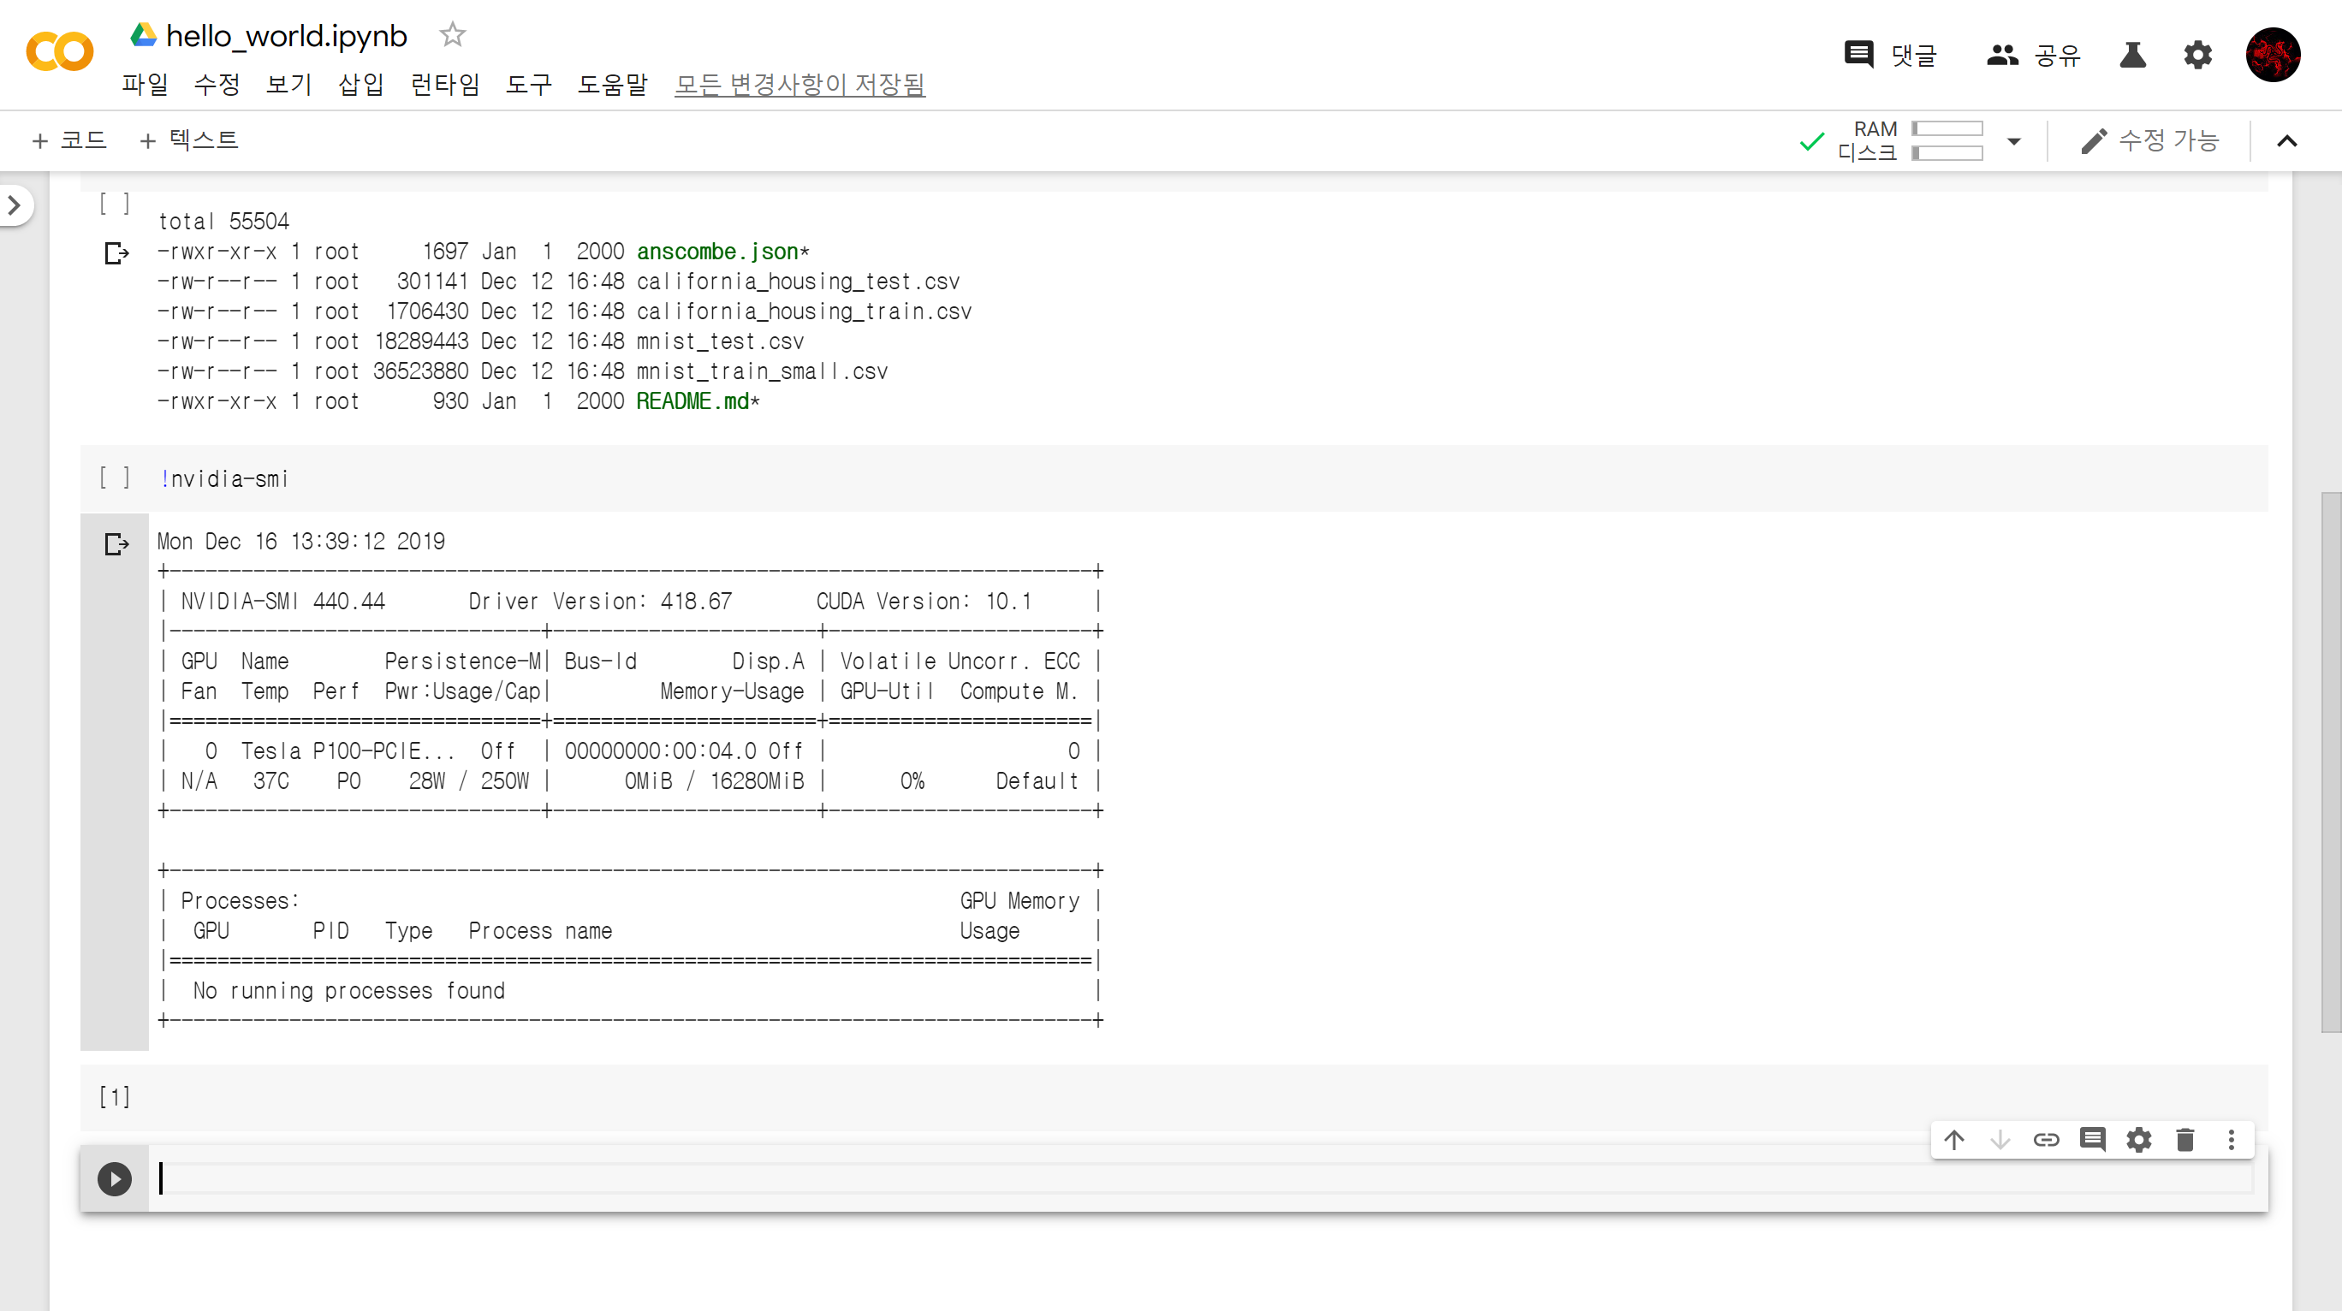Star the hello_world.ipynb notebook

452,35
